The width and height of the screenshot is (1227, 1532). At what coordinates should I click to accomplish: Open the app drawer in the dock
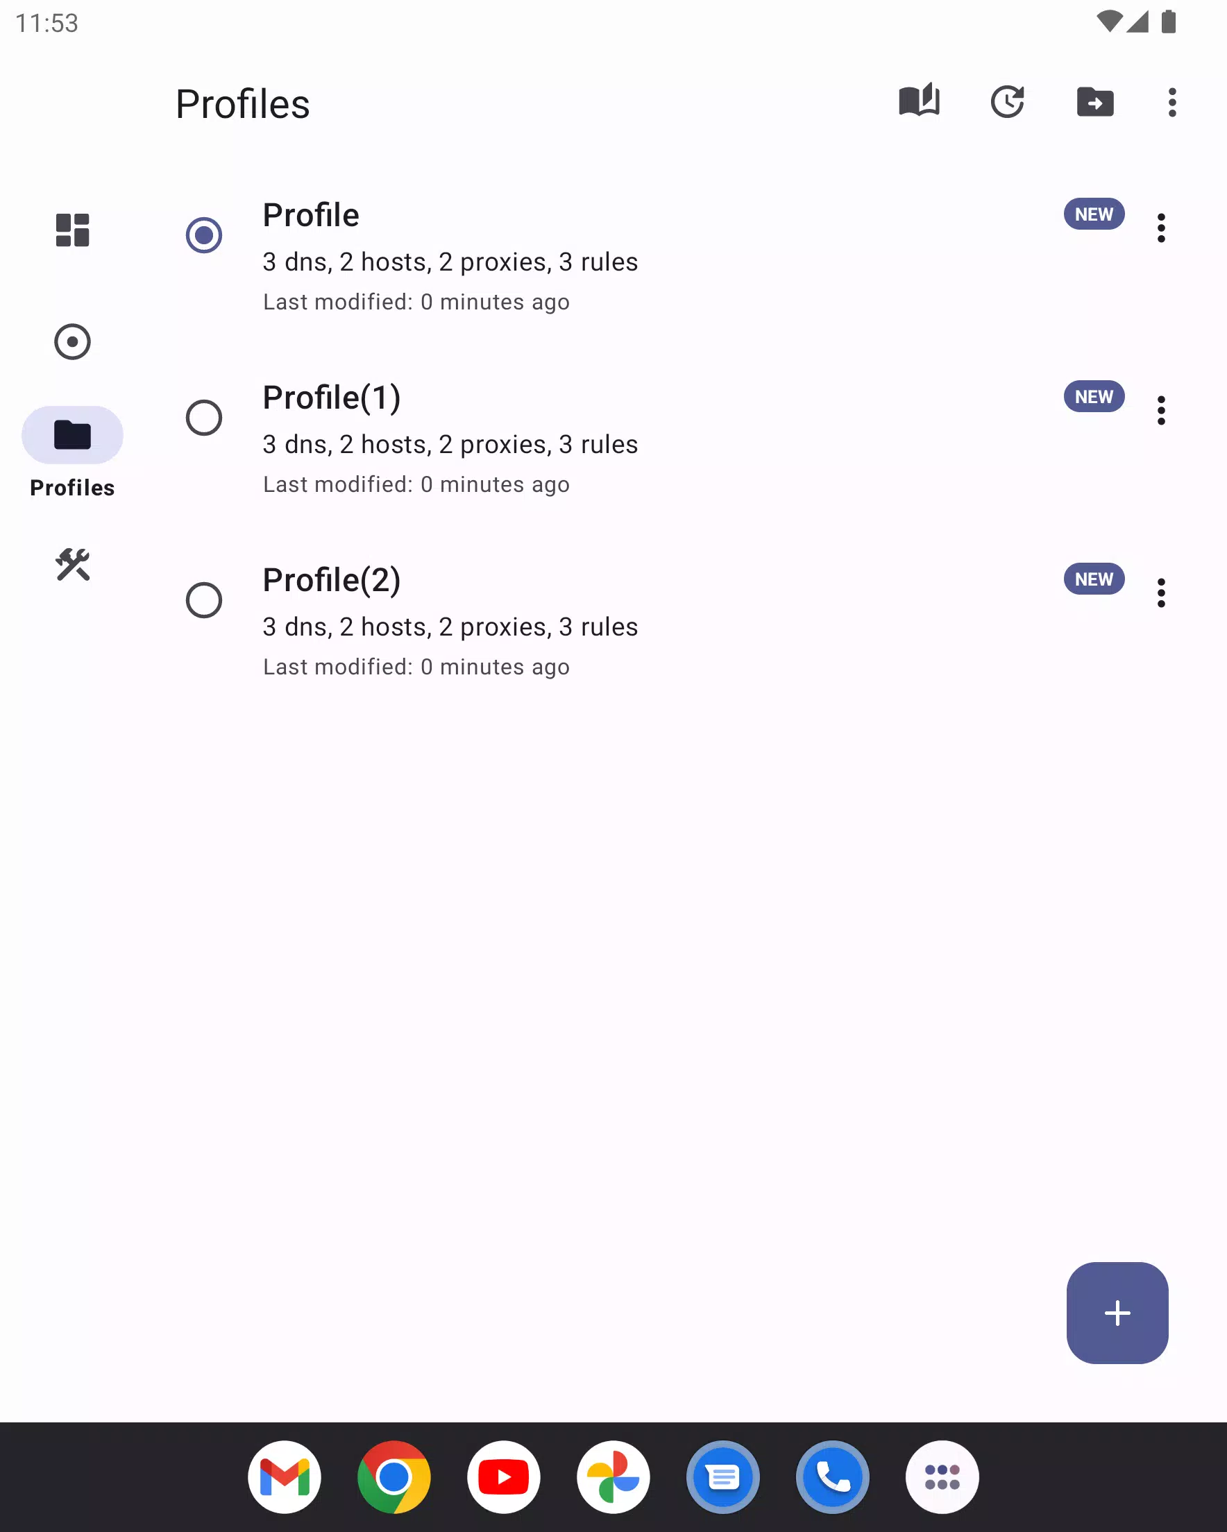[x=942, y=1477]
